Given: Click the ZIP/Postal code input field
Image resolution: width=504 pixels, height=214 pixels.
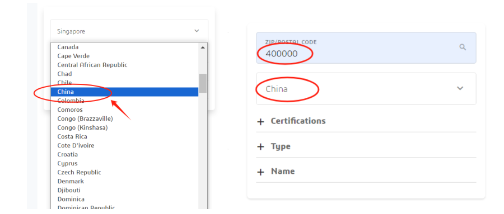Looking at the screenshot, I should pyautogui.click(x=366, y=48).
